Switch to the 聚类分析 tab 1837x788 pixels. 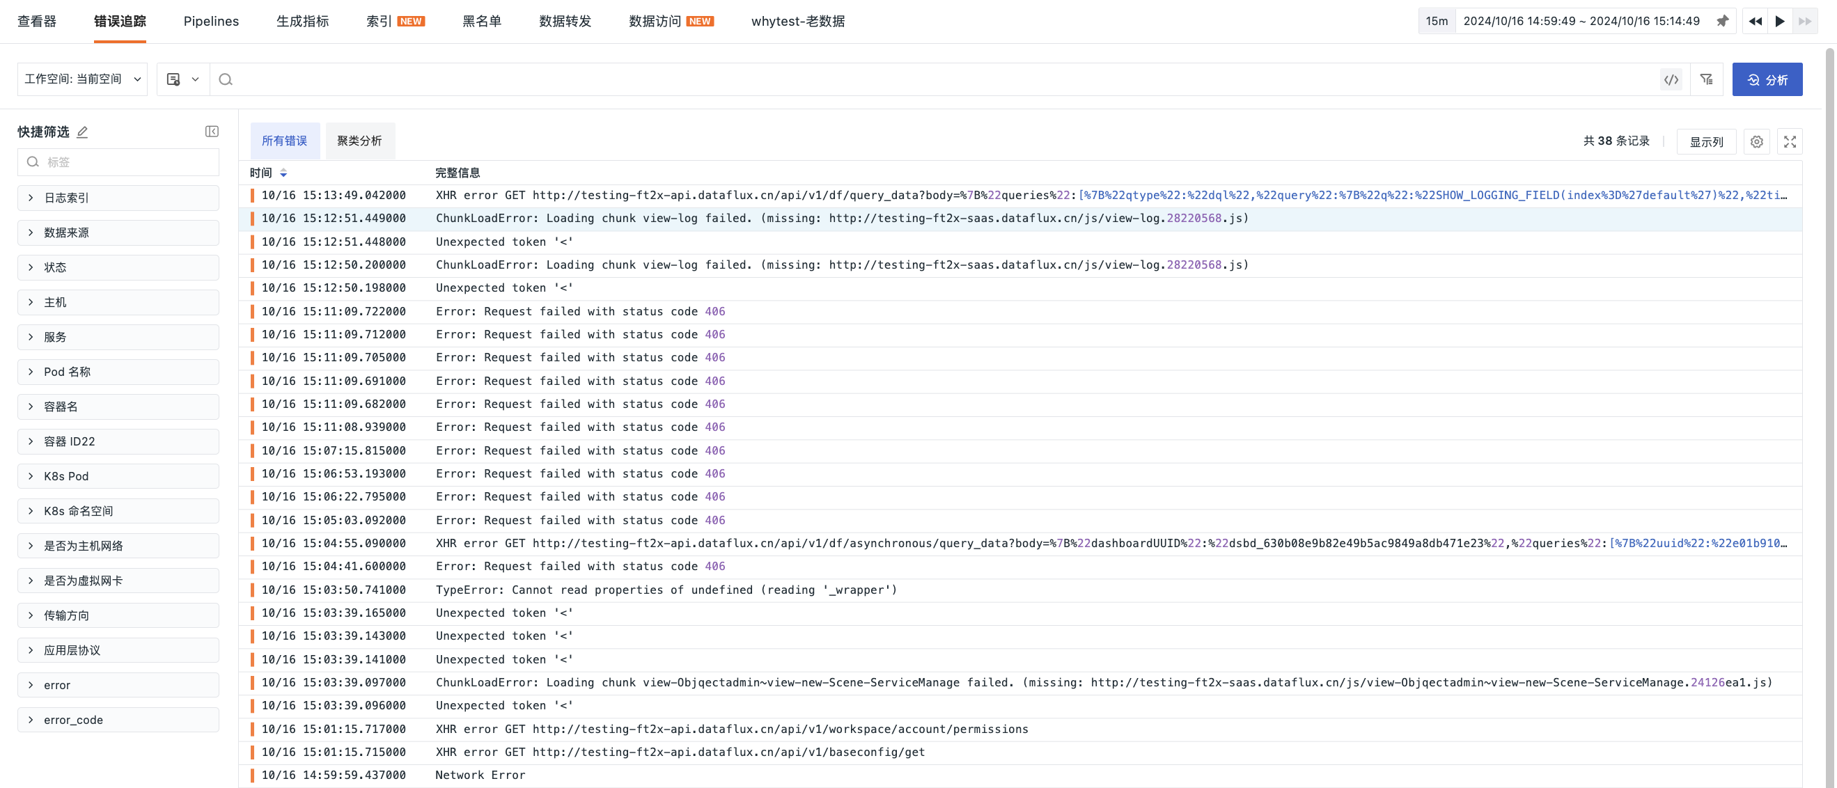click(x=359, y=141)
